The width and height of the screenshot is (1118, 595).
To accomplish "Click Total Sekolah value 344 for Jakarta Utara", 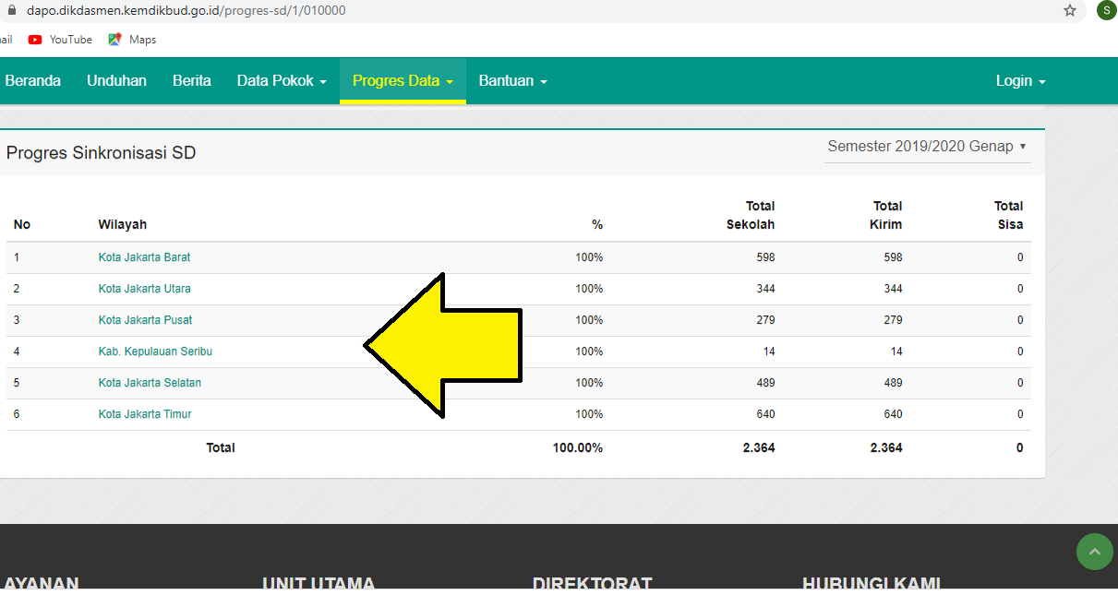I will click(764, 289).
